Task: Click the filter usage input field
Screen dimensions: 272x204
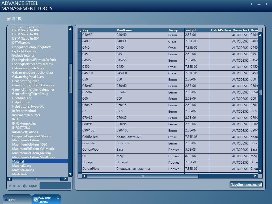Action: point(55,186)
